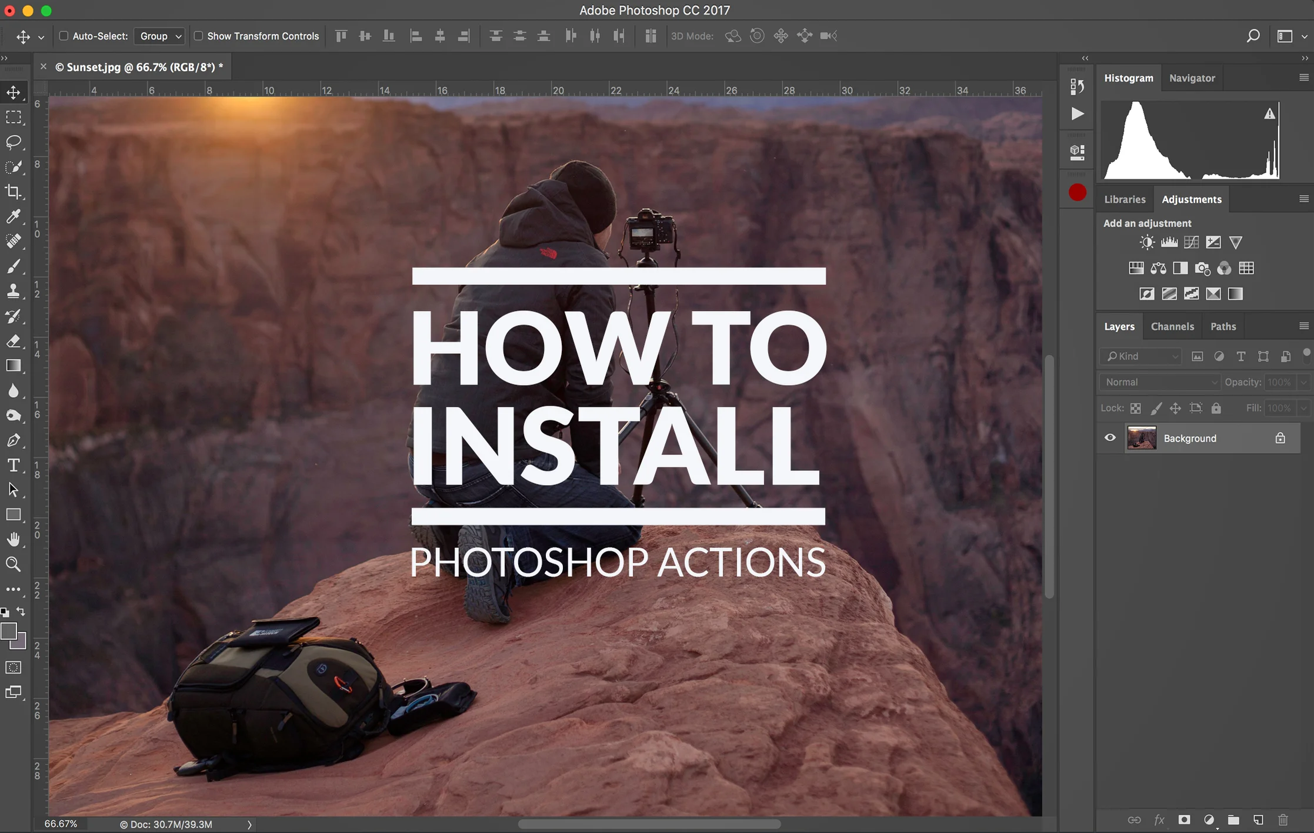Open the search icon in the options bar

(x=1253, y=36)
